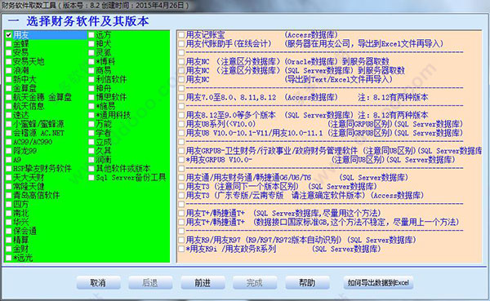Select 用友NC Oracle数据库 version
This screenshot has width=490, height=301.
pos(181,61)
